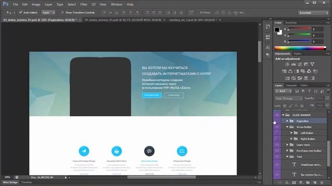Create a new group folder icon
332x186 pixels.
[308, 182]
